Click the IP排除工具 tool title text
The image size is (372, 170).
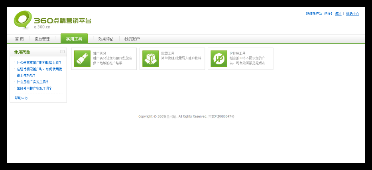tap(238, 53)
